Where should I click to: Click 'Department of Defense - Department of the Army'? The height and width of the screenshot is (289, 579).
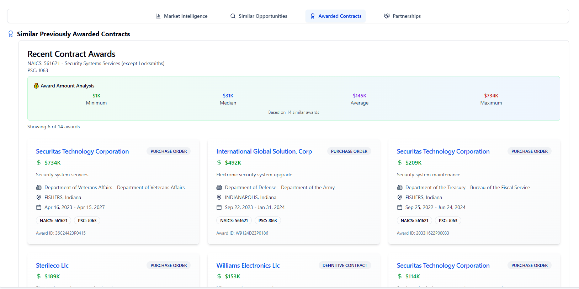[280, 187]
